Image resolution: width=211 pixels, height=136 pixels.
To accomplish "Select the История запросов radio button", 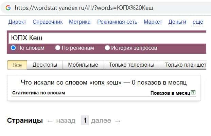I will (x=107, y=48).
